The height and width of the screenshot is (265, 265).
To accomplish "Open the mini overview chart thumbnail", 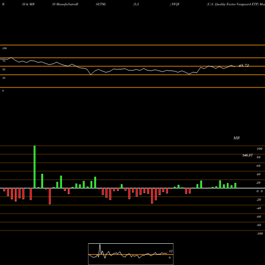I will click(131, 254).
